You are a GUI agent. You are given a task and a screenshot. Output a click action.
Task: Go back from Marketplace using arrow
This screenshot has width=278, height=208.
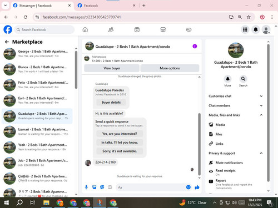tap(7, 42)
